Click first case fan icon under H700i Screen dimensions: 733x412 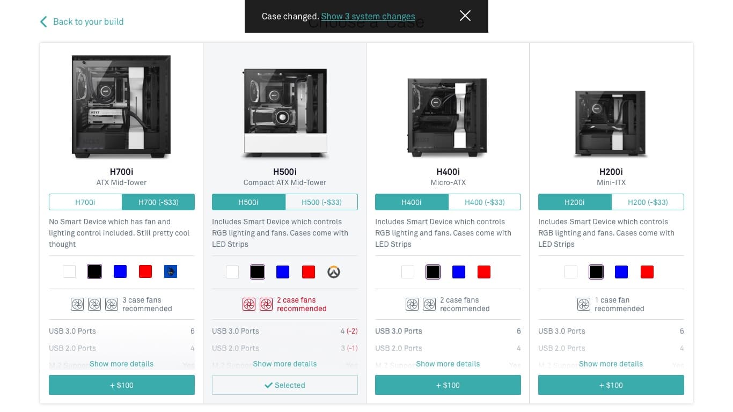click(77, 304)
